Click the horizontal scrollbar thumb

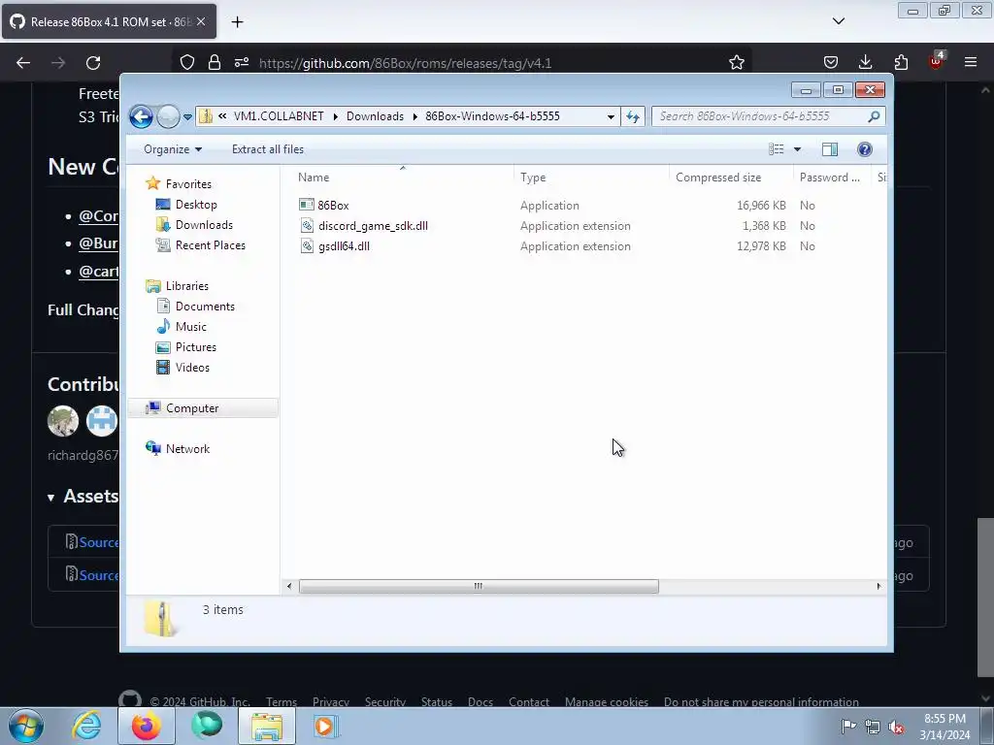[x=479, y=587]
